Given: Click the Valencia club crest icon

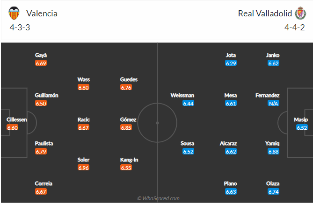Looking at the screenshot, I should coord(14,13).
